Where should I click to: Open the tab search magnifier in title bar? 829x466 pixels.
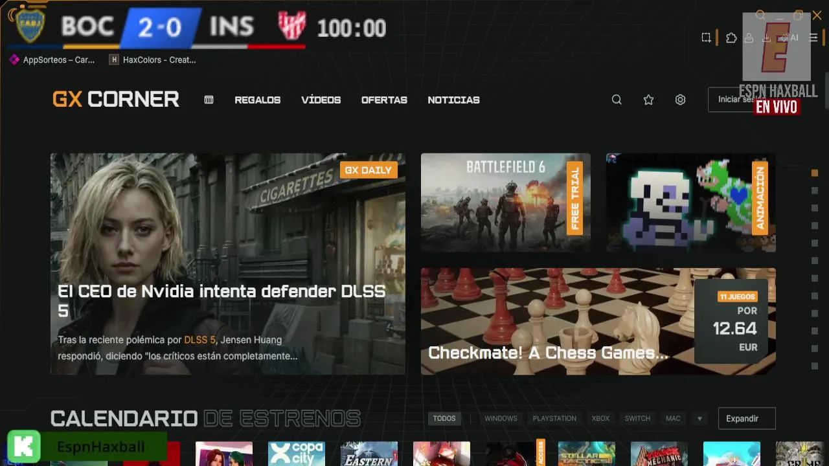(760, 15)
